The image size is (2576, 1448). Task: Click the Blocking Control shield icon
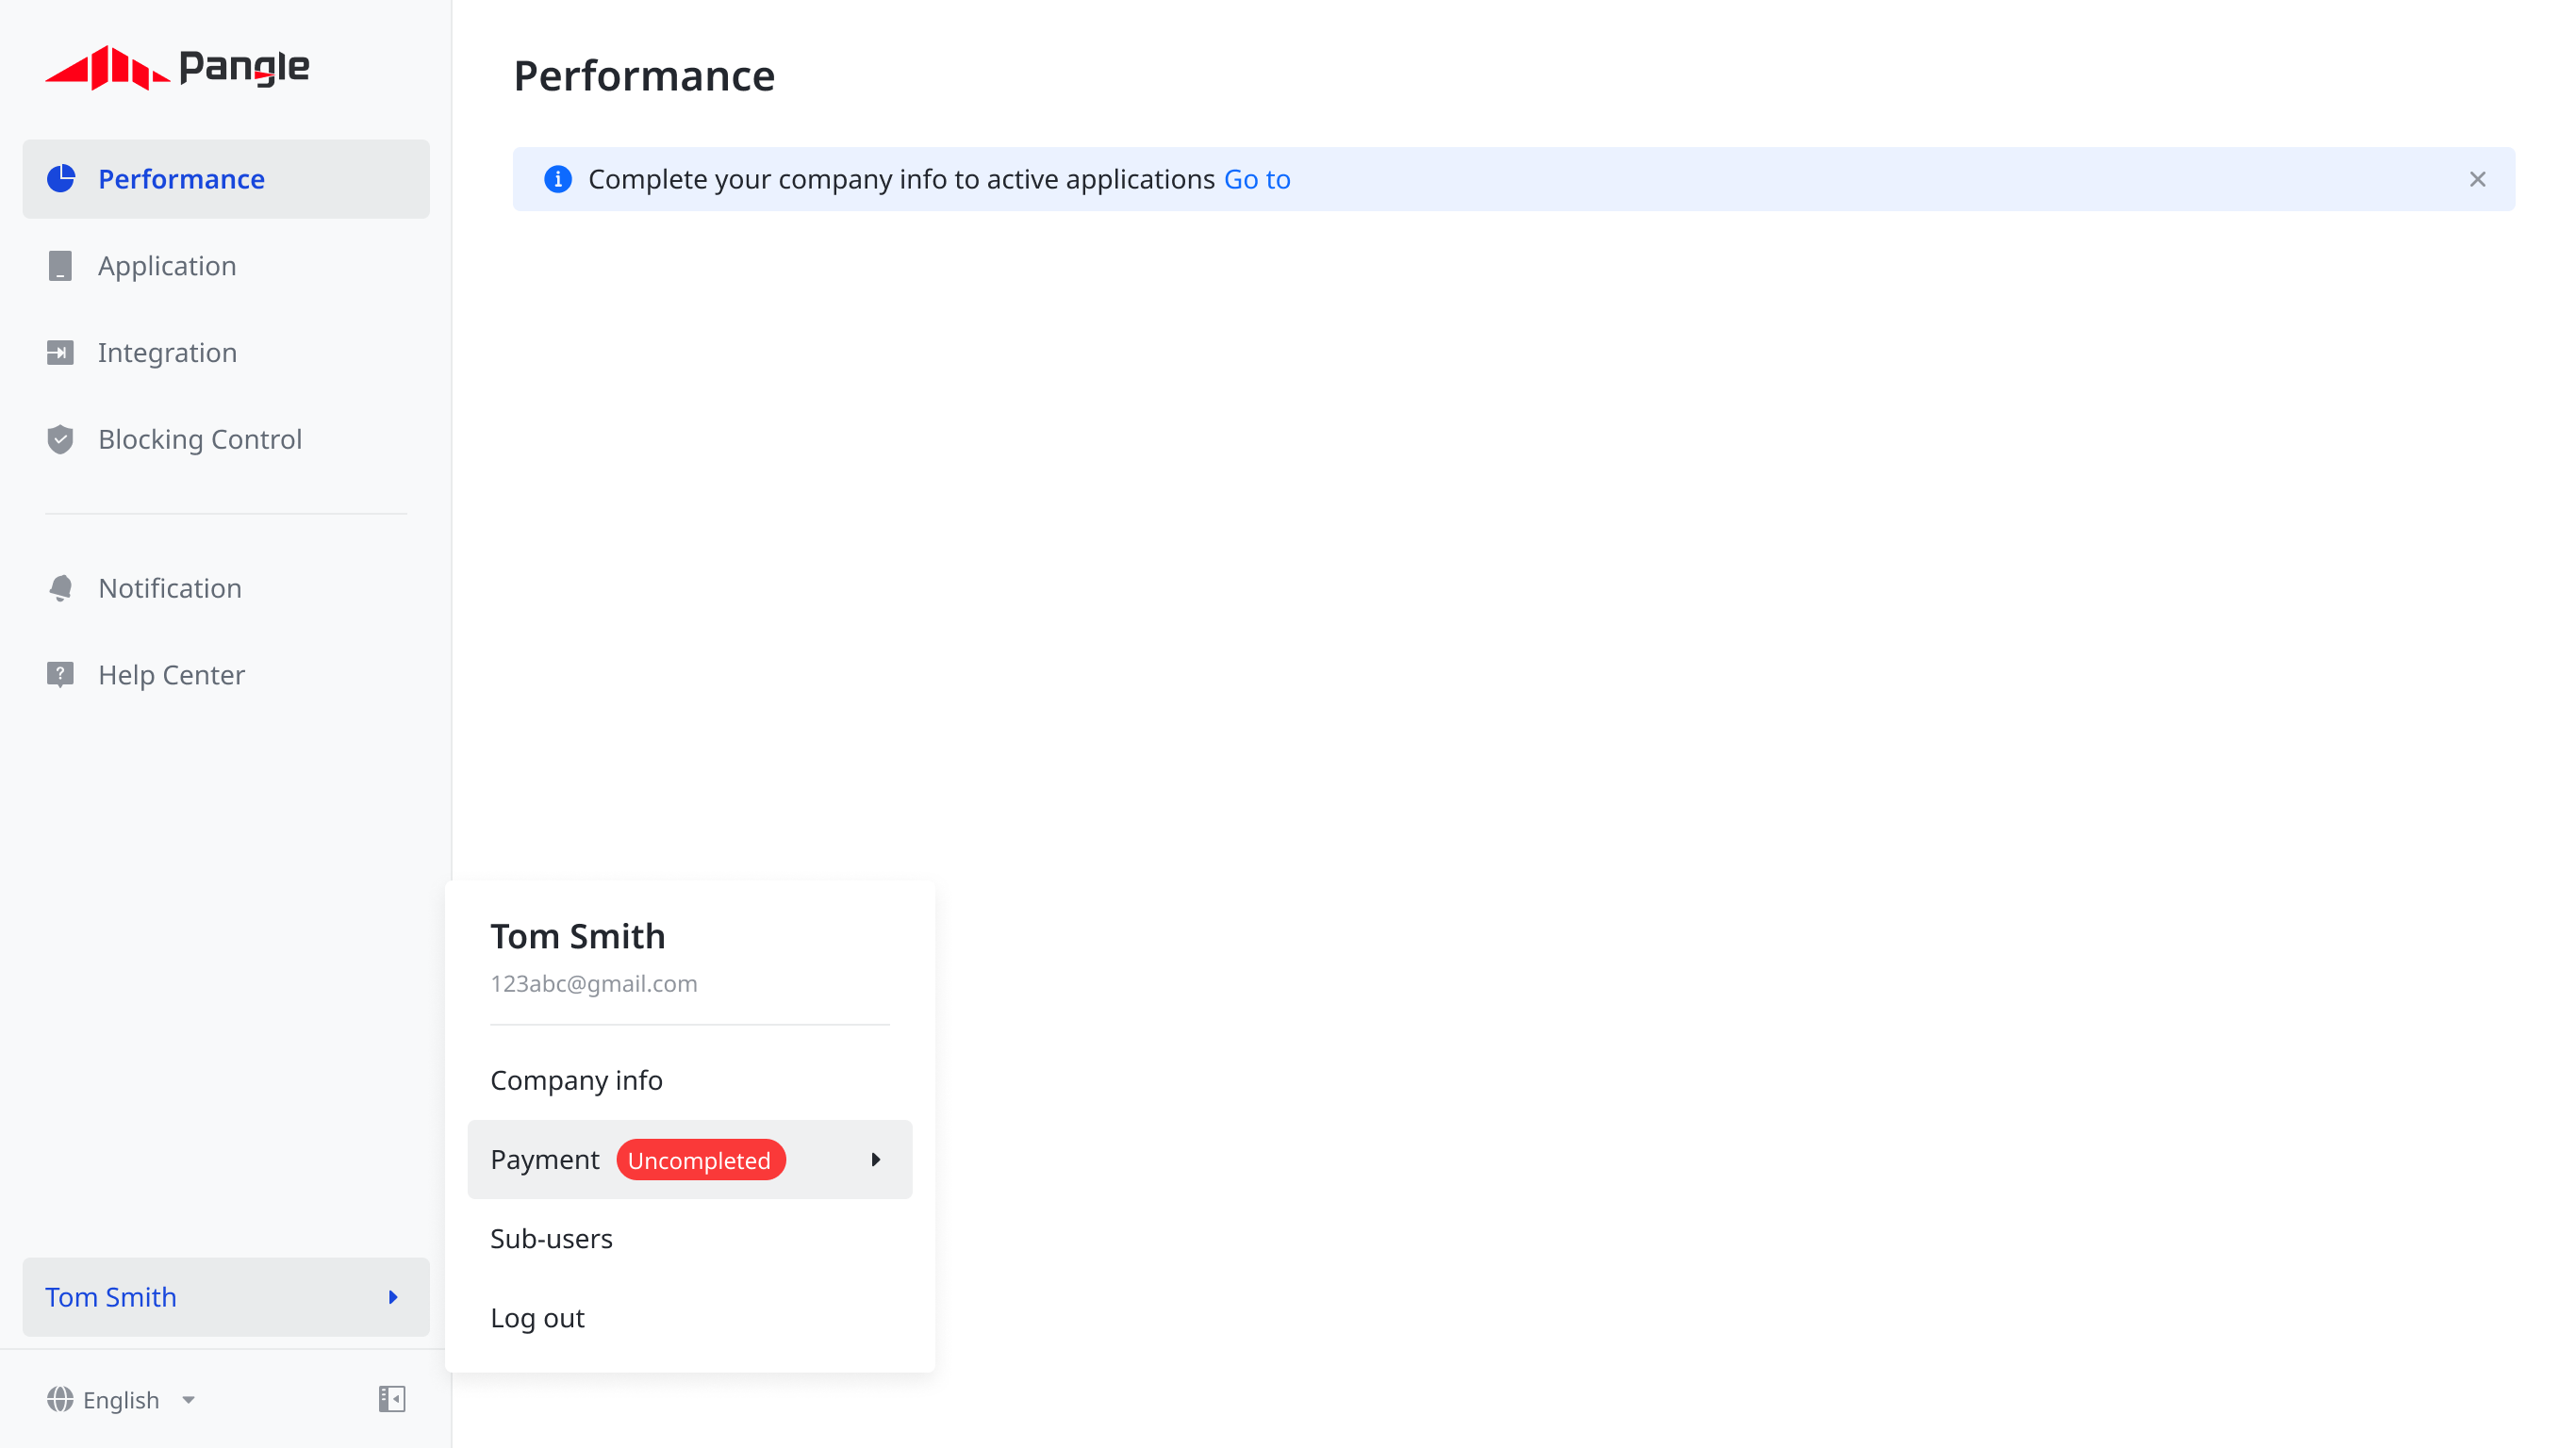coord(60,440)
